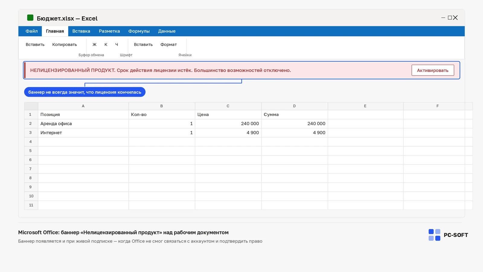Viewport: 483px width, 272px height.
Task: Click the sum cell 4 900 in column D
Action: (x=295, y=133)
